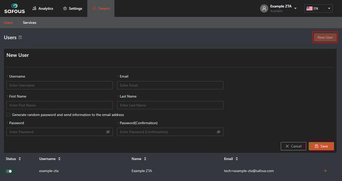Open the EN language dropdown
The width and height of the screenshot is (342, 181).
(319, 8)
